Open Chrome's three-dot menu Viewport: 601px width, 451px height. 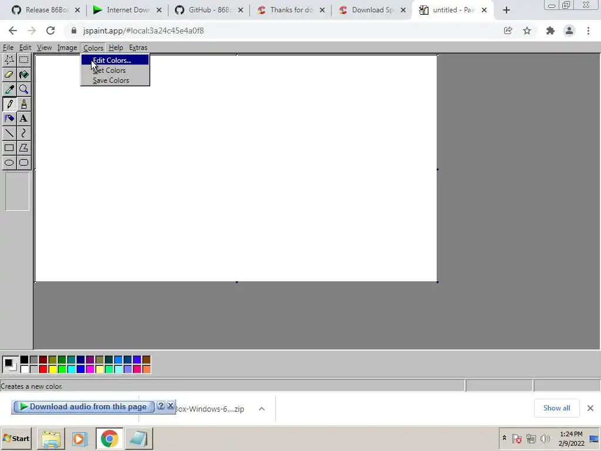588,31
